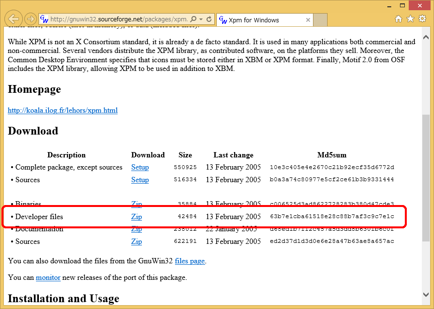
Task: Click the Installation and Usage heading
Action: (x=63, y=298)
